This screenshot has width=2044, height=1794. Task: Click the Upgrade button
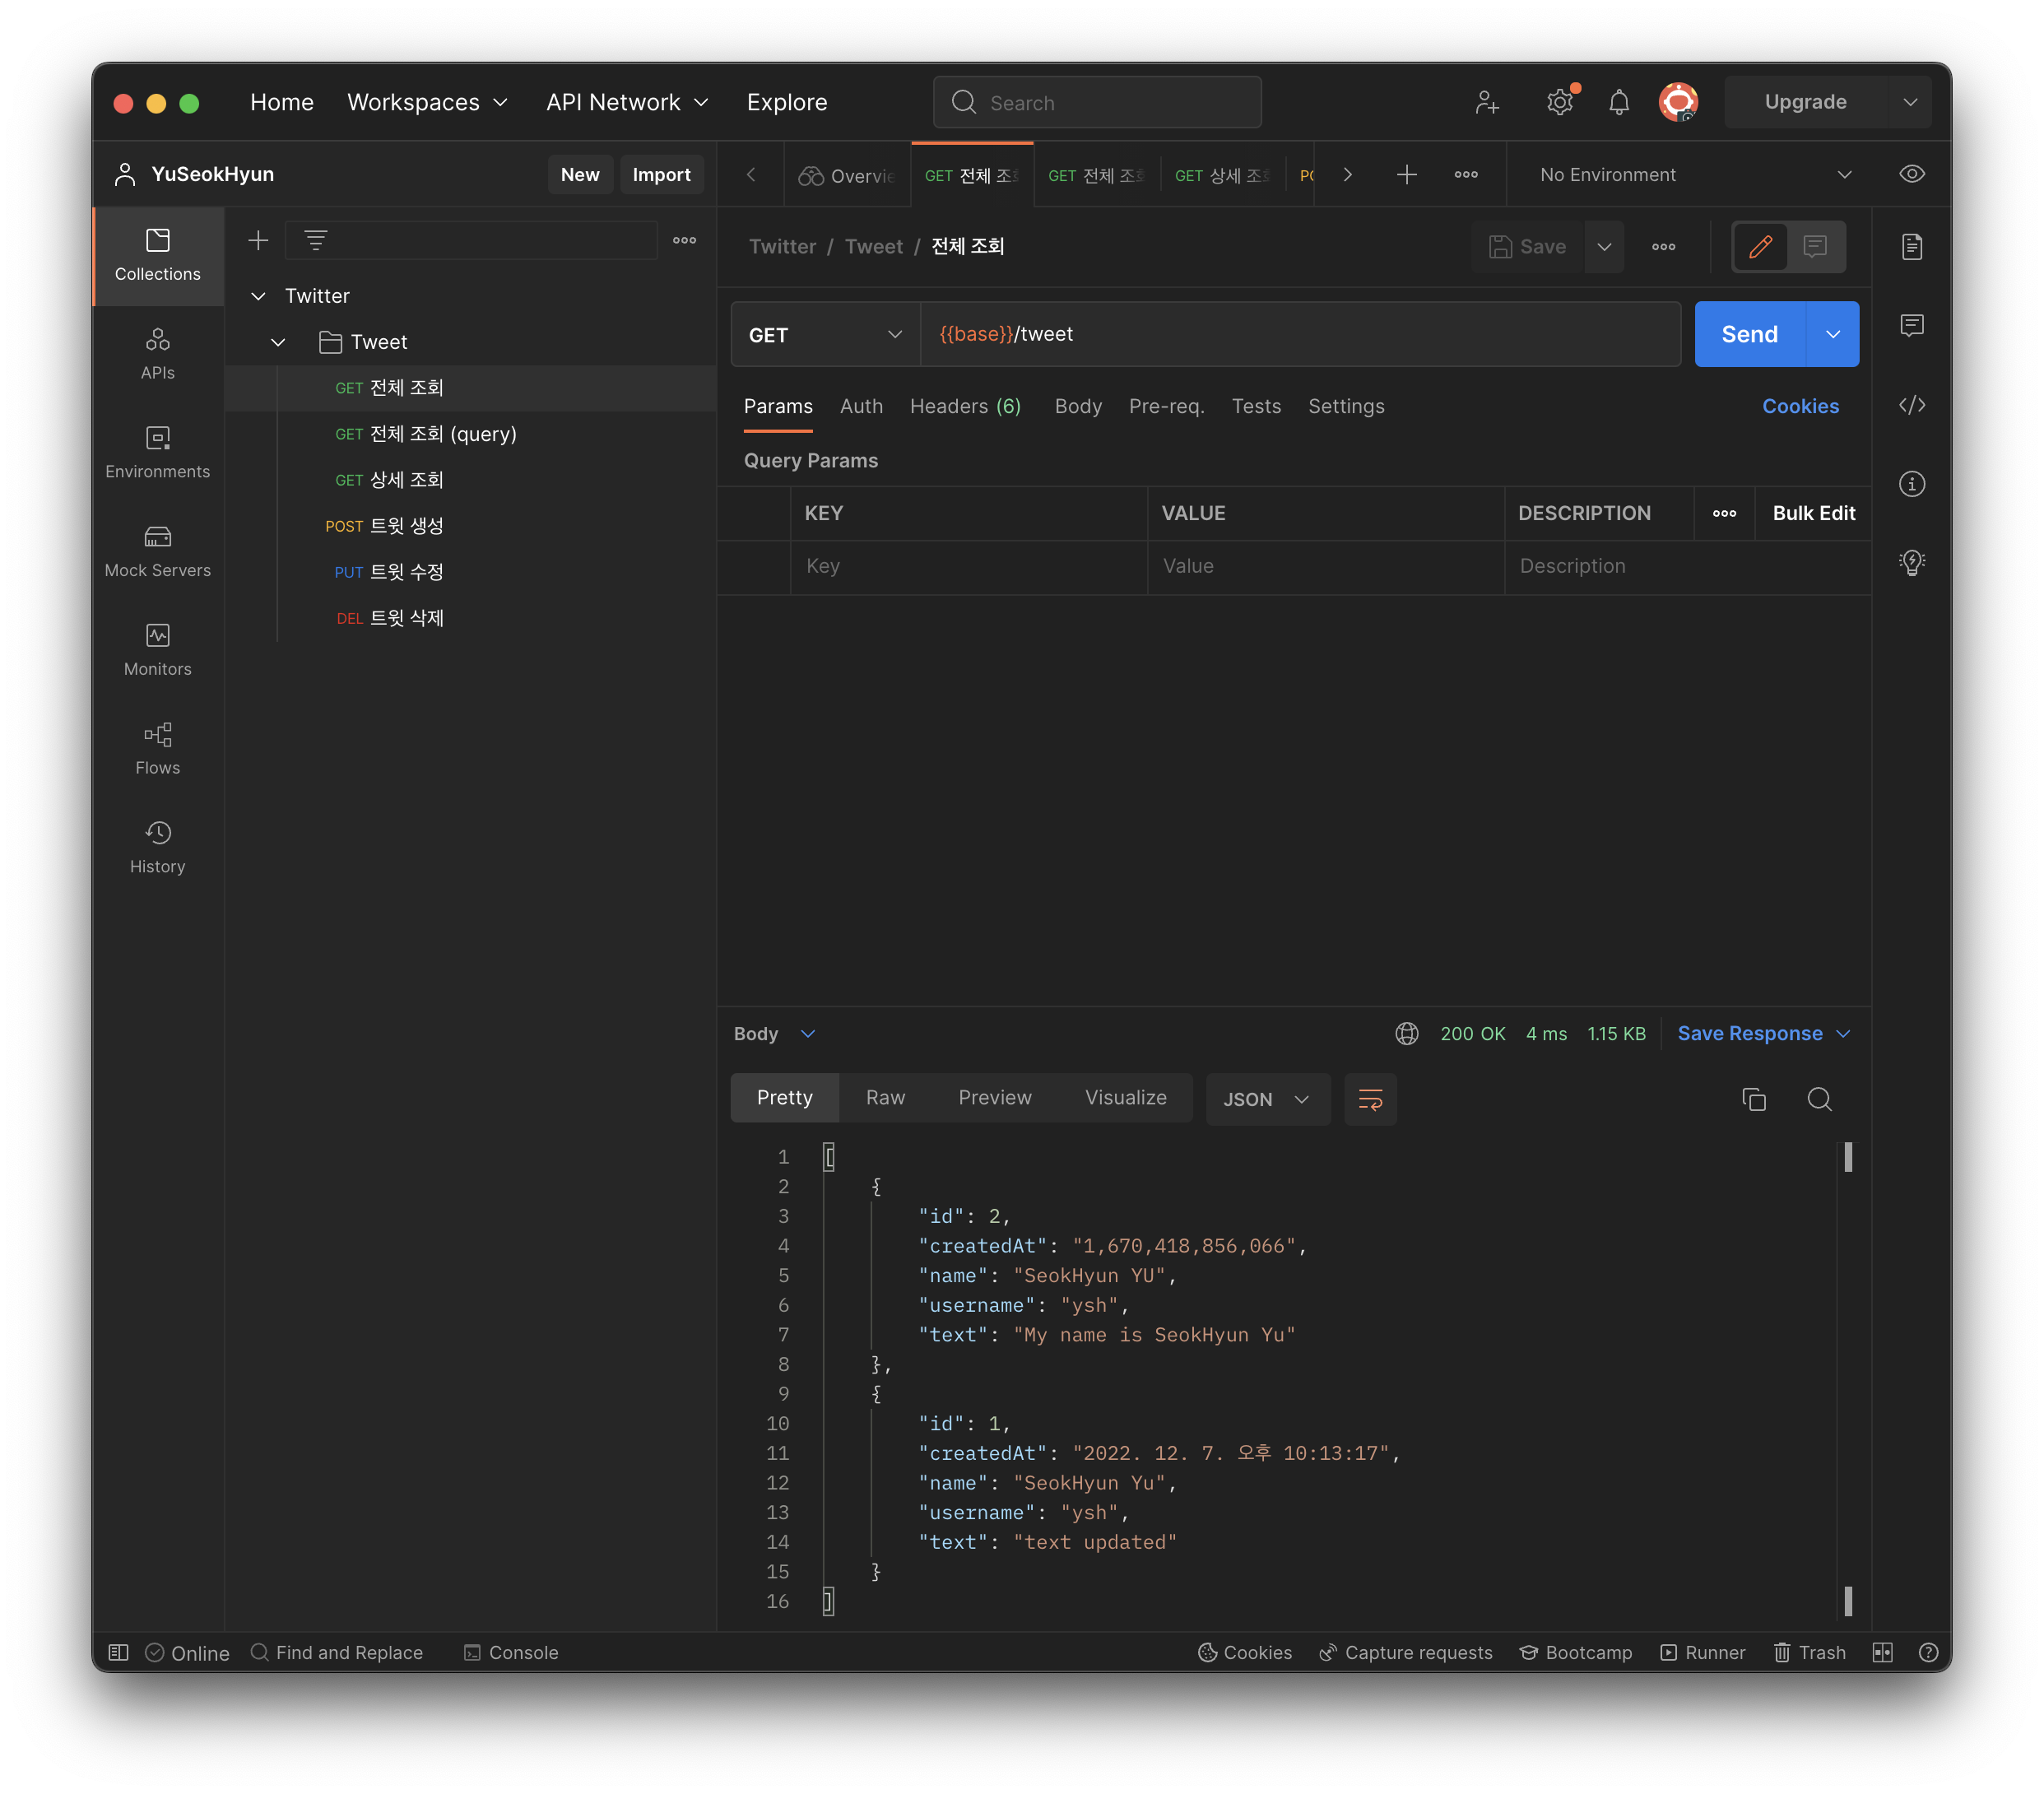pos(1805,102)
